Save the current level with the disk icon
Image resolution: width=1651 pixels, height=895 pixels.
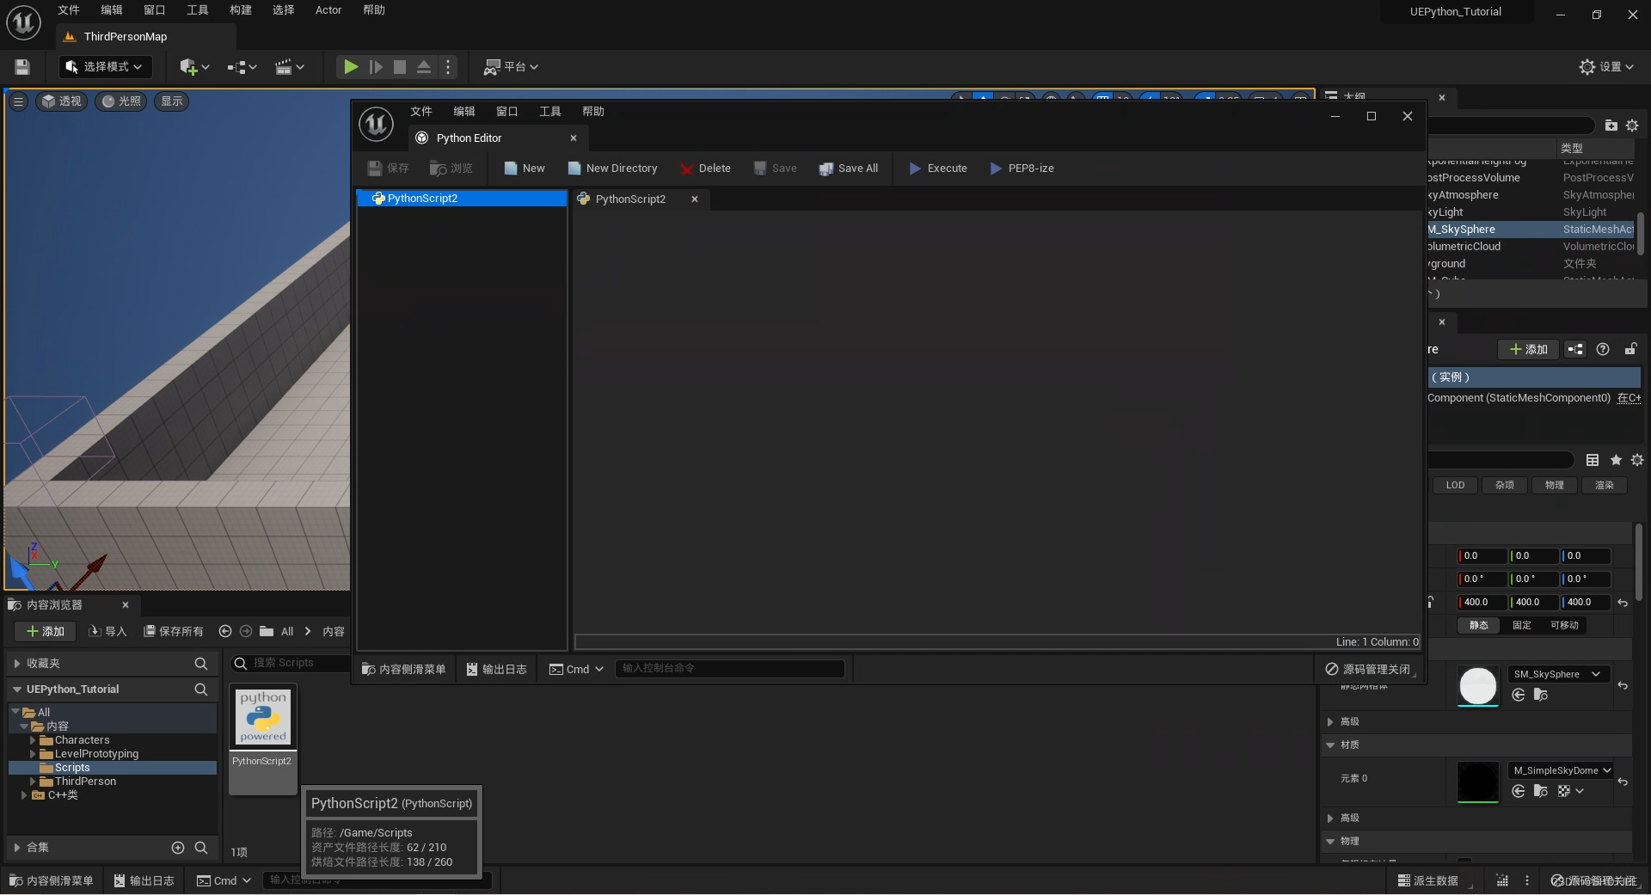pos(22,67)
